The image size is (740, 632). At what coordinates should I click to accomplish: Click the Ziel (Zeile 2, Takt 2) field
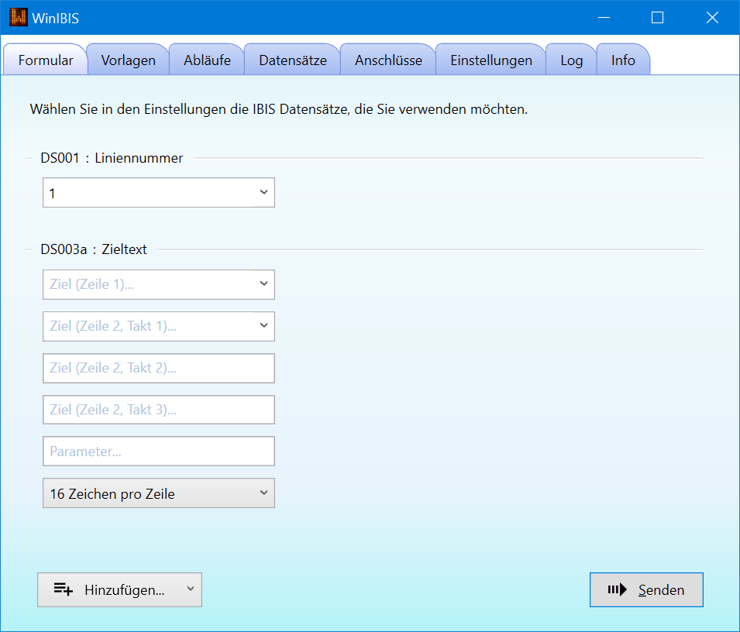click(x=159, y=368)
